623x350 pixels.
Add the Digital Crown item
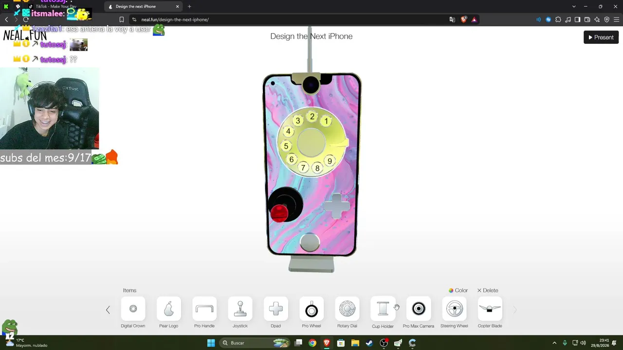tap(133, 309)
